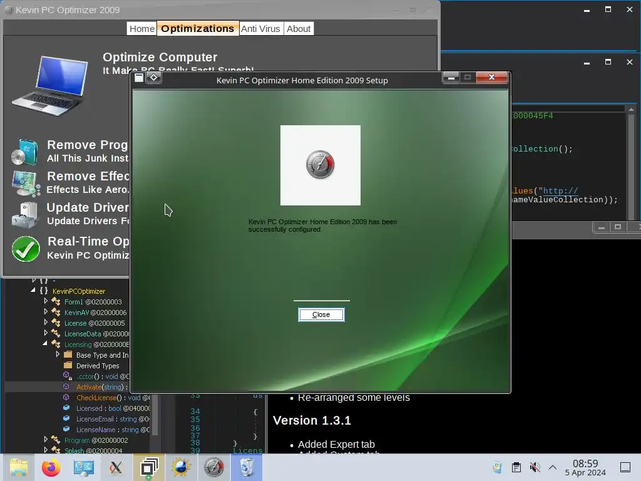The width and height of the screenshot is (641, 481).
Task: Open the globe sun taskbar application
Action: (181, 467)
